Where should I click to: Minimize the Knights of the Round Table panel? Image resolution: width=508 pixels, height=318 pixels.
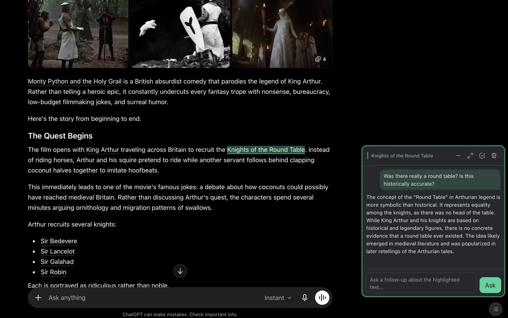click(x=458, y=156)
